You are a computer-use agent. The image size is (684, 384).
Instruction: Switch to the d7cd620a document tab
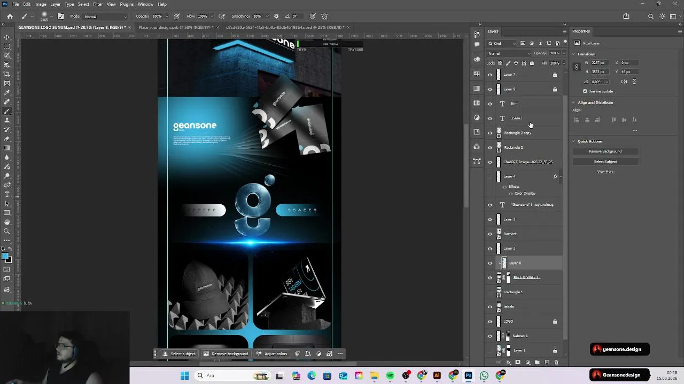(x=285, y=27)
